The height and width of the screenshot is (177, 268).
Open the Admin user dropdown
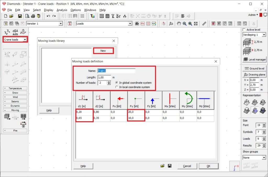(x=253, y=15)
